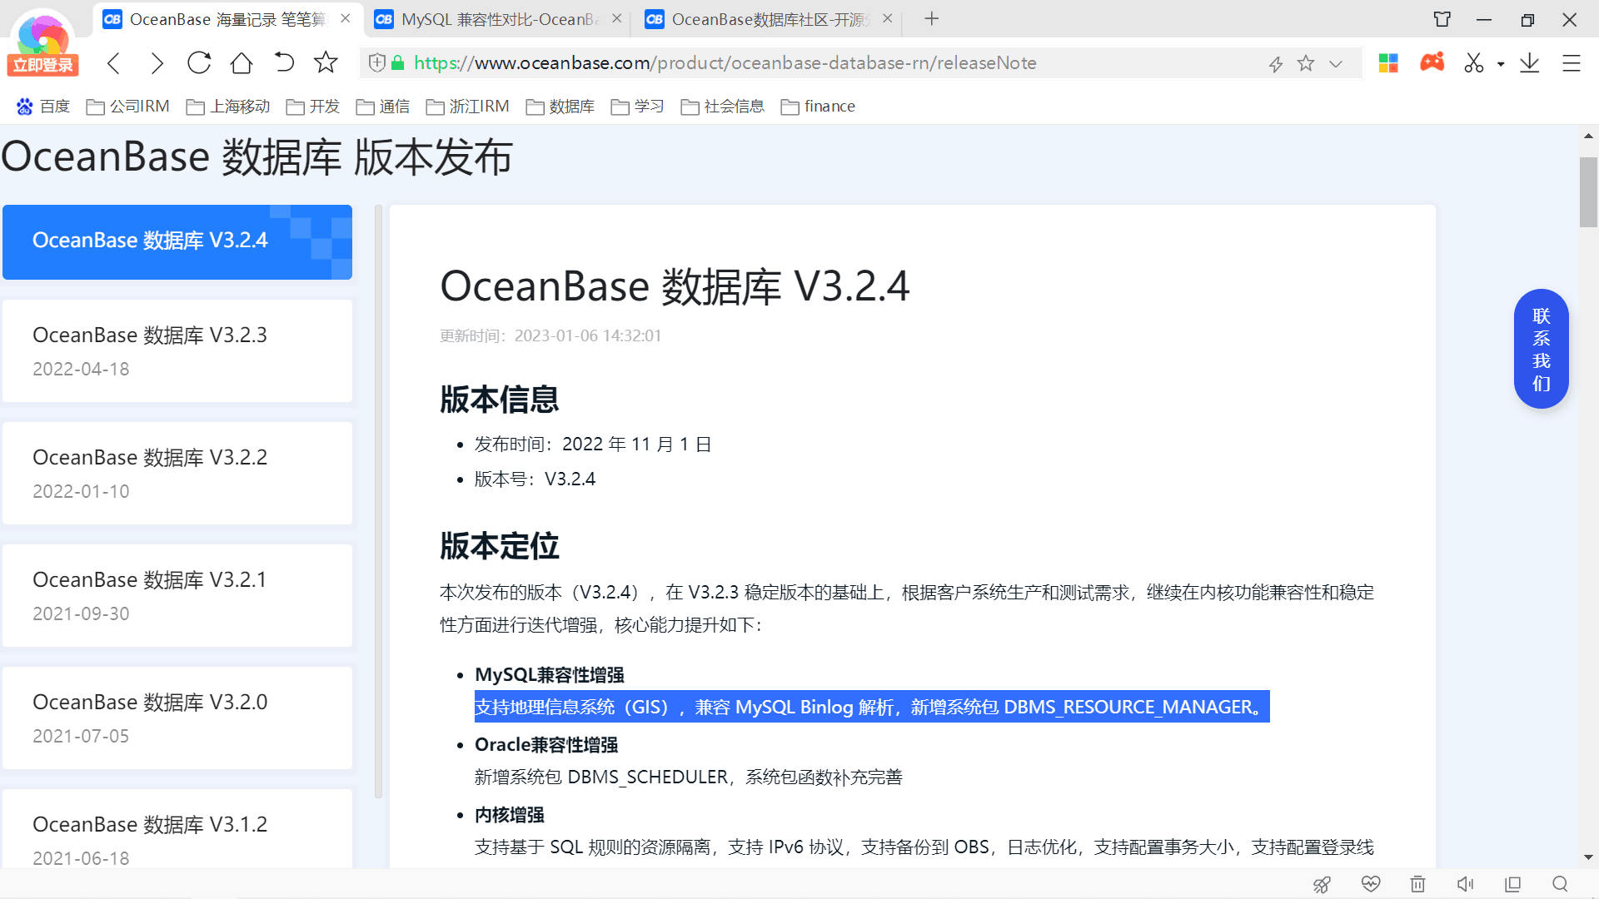Open the OceanBase 数据库 V3.1.2 release card
1599x899 pixels.
pos(177,829)
